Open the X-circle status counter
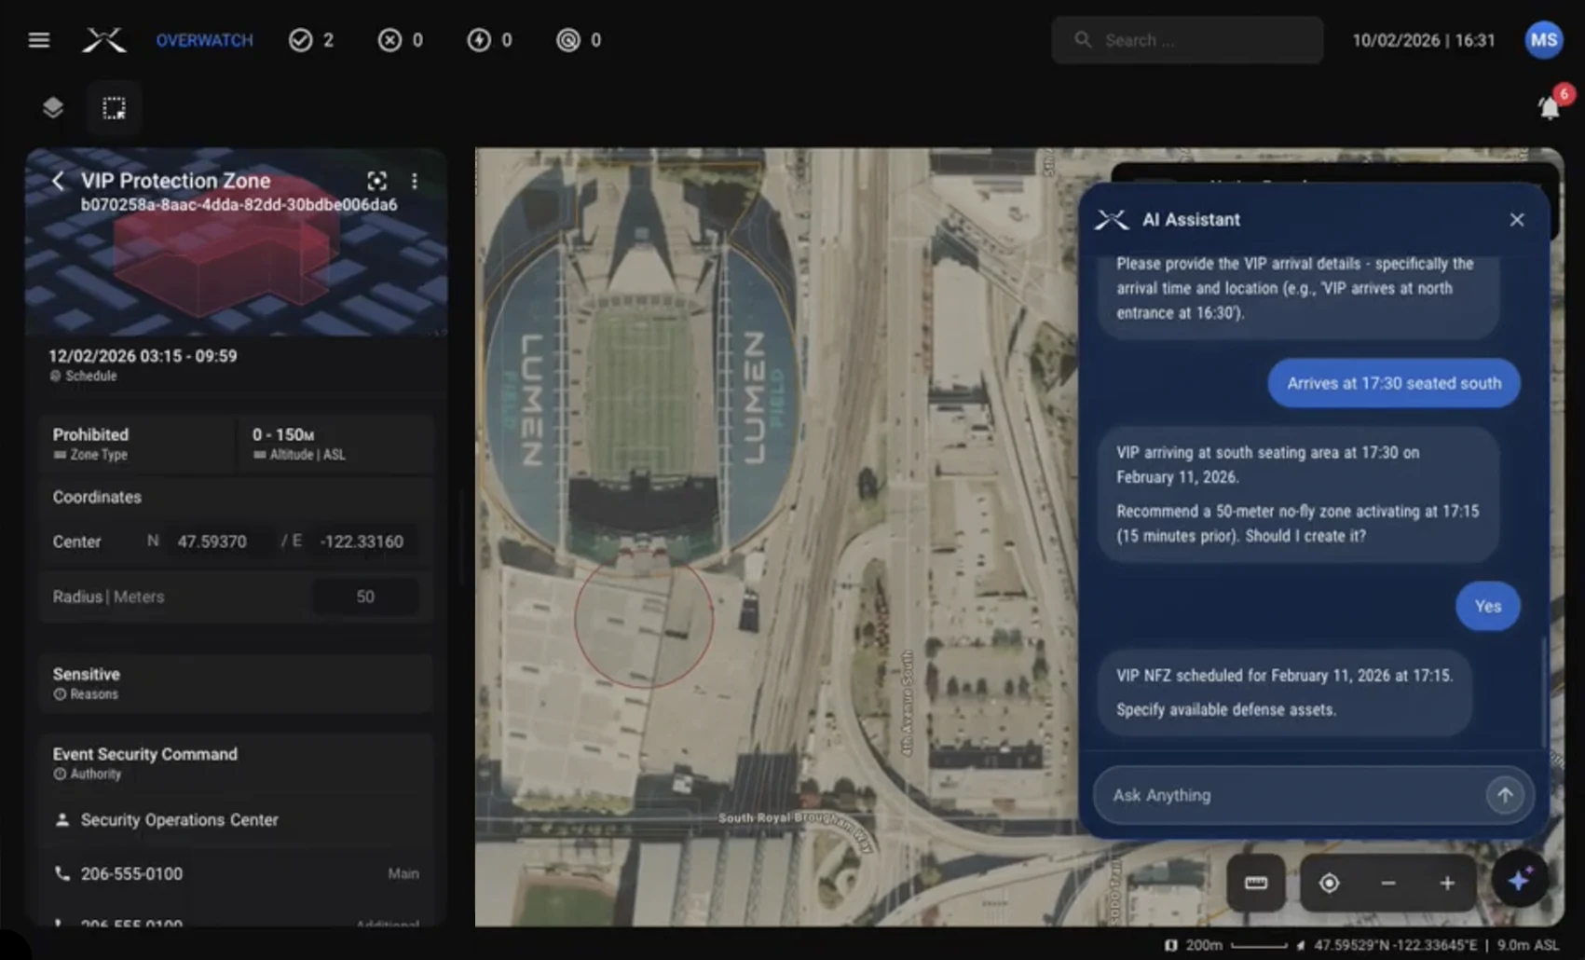The image size is (1585, 960). pyautogui.click(x=401, y=40)
